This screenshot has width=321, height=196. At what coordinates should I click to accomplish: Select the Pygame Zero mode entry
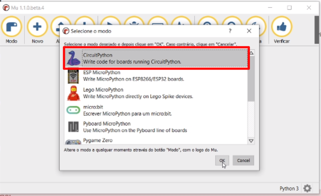click(156, 140)
